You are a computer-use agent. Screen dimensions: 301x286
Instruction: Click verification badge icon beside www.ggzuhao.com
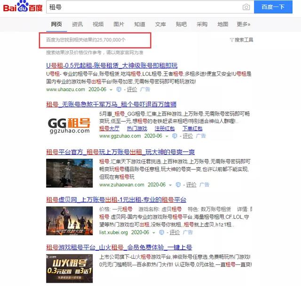(x=174, y=136)
